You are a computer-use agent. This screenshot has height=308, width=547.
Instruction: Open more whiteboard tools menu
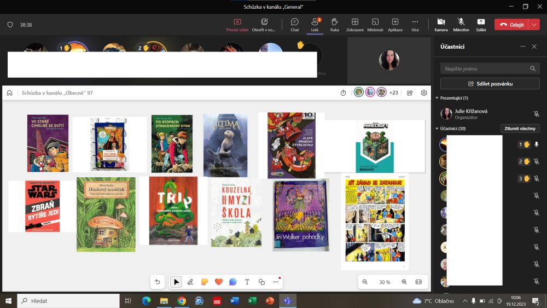276,282
